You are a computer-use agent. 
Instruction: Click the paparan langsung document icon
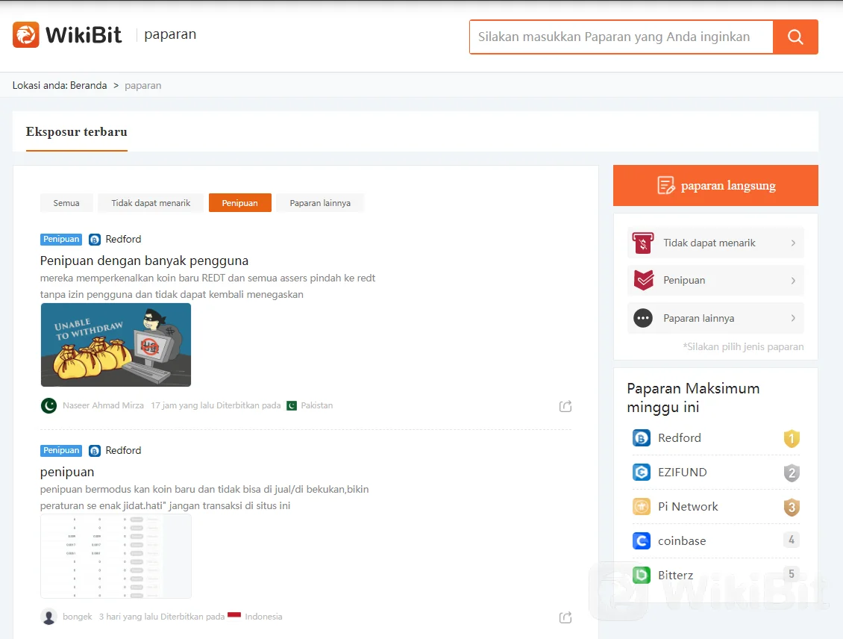click(x=665, y=186)
